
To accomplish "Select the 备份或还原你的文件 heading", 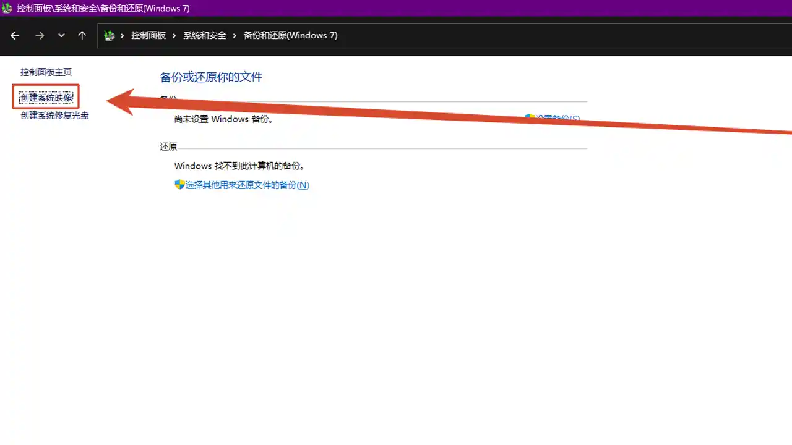I will [x=211, y=77].
